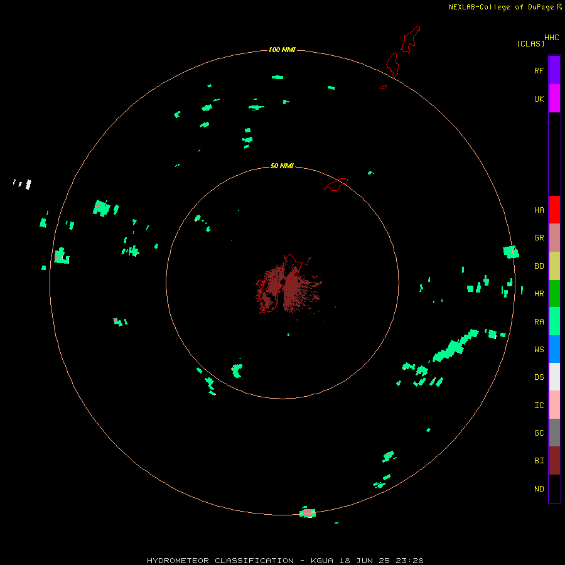Screen dimensions: 565x565
Task: Click the UK legend label
Action: pos(539,99)
